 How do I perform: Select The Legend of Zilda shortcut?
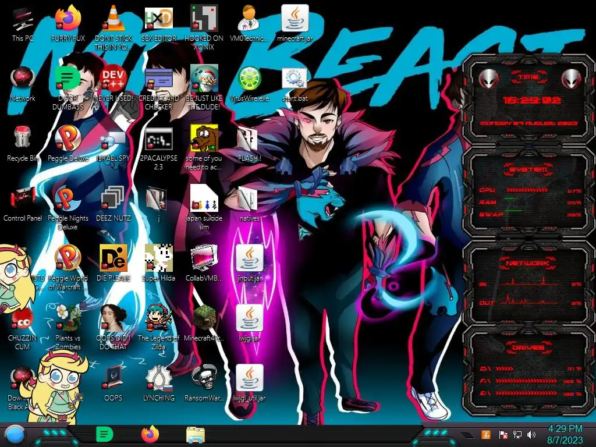159,318
